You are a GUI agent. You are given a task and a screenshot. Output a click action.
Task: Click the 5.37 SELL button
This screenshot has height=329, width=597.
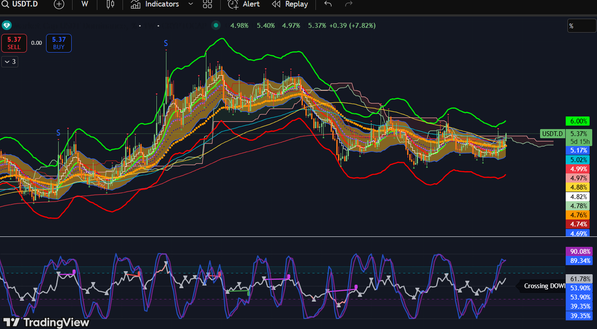point(14,43)
